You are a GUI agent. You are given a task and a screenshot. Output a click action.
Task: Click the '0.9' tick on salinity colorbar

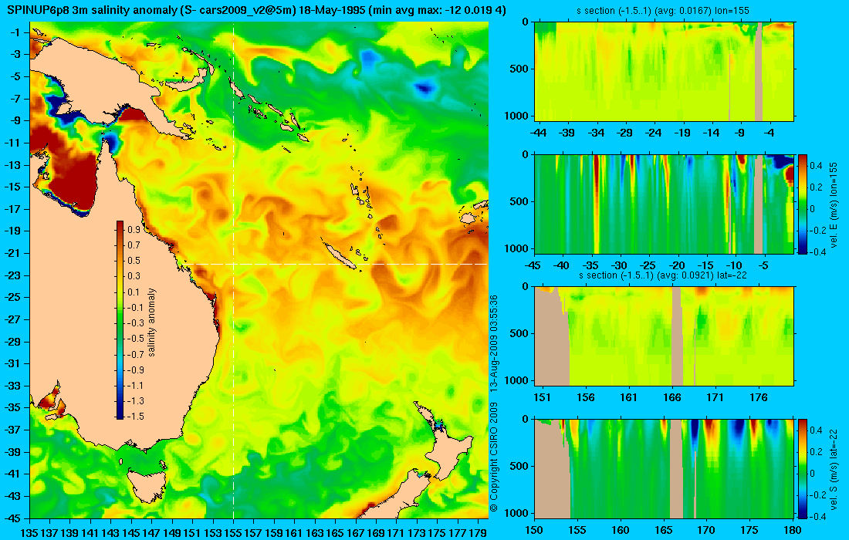134,230
